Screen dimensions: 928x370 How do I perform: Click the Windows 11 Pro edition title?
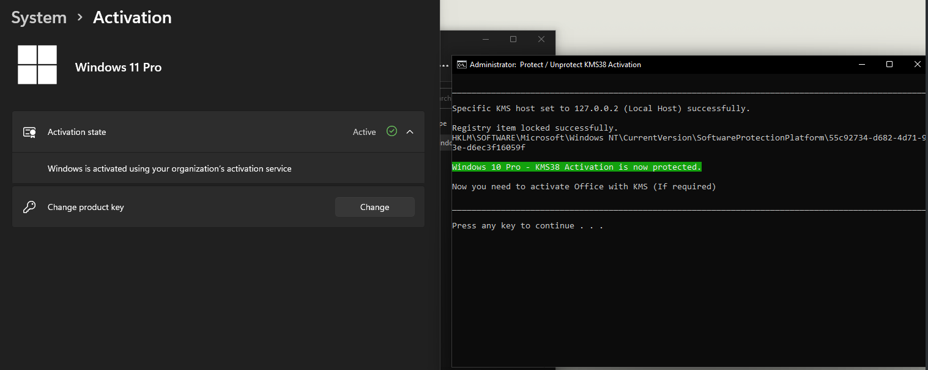[x=118, y=67]
